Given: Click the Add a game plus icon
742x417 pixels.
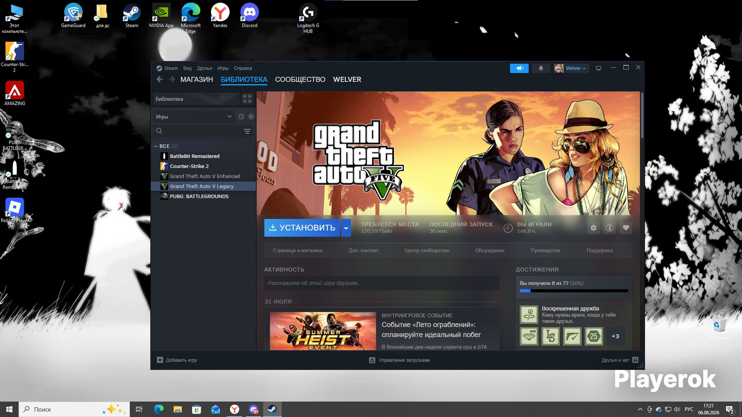Looking at the screenshot, I should coord(160,360).
